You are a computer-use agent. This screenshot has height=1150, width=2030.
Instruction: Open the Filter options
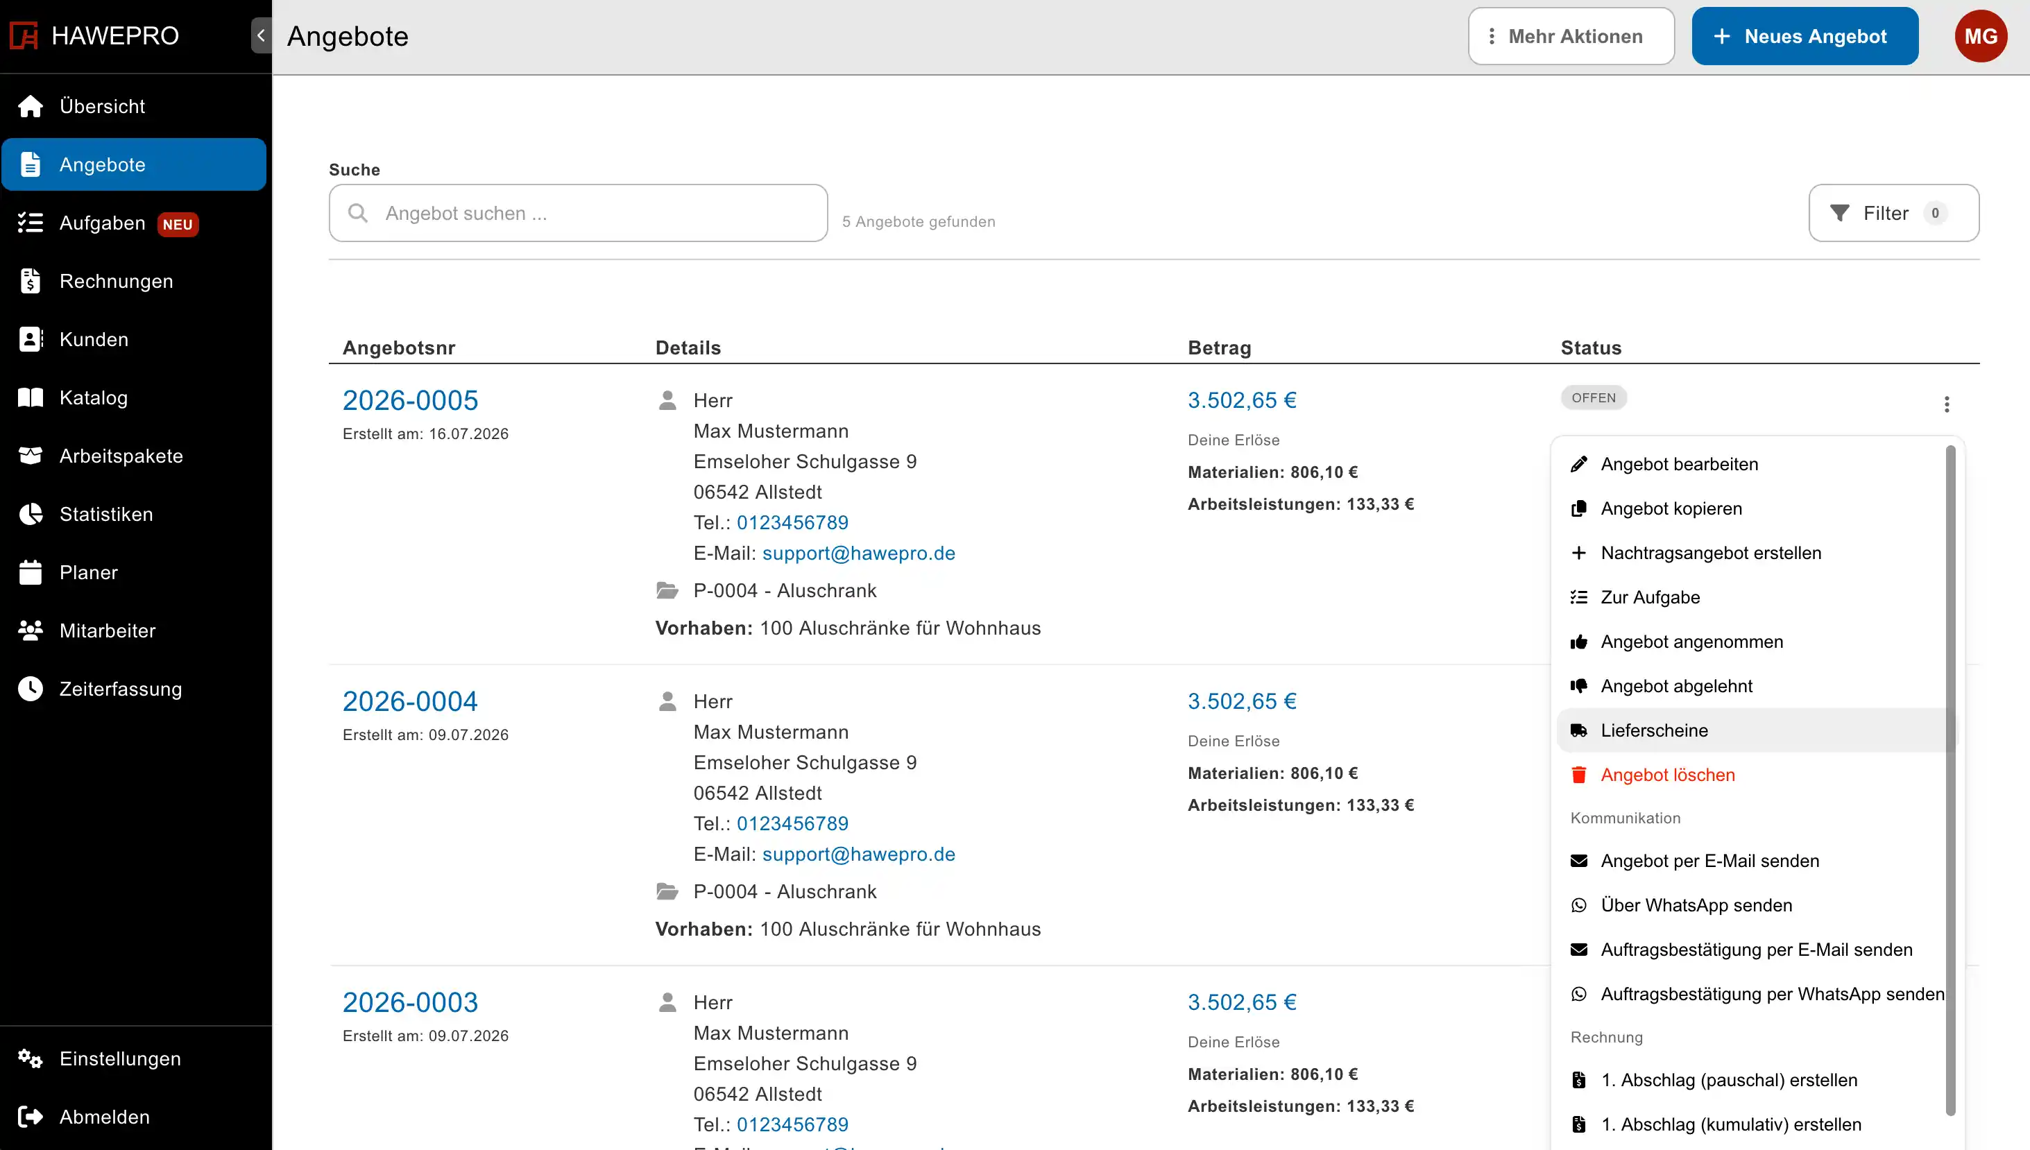click(x=1893, y=213)
